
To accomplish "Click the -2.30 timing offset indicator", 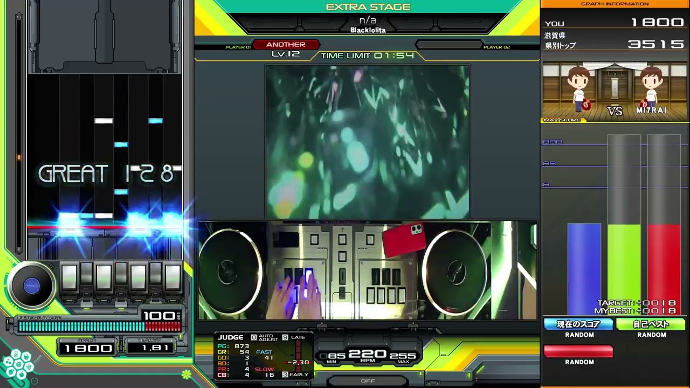I will pos(298,363).
